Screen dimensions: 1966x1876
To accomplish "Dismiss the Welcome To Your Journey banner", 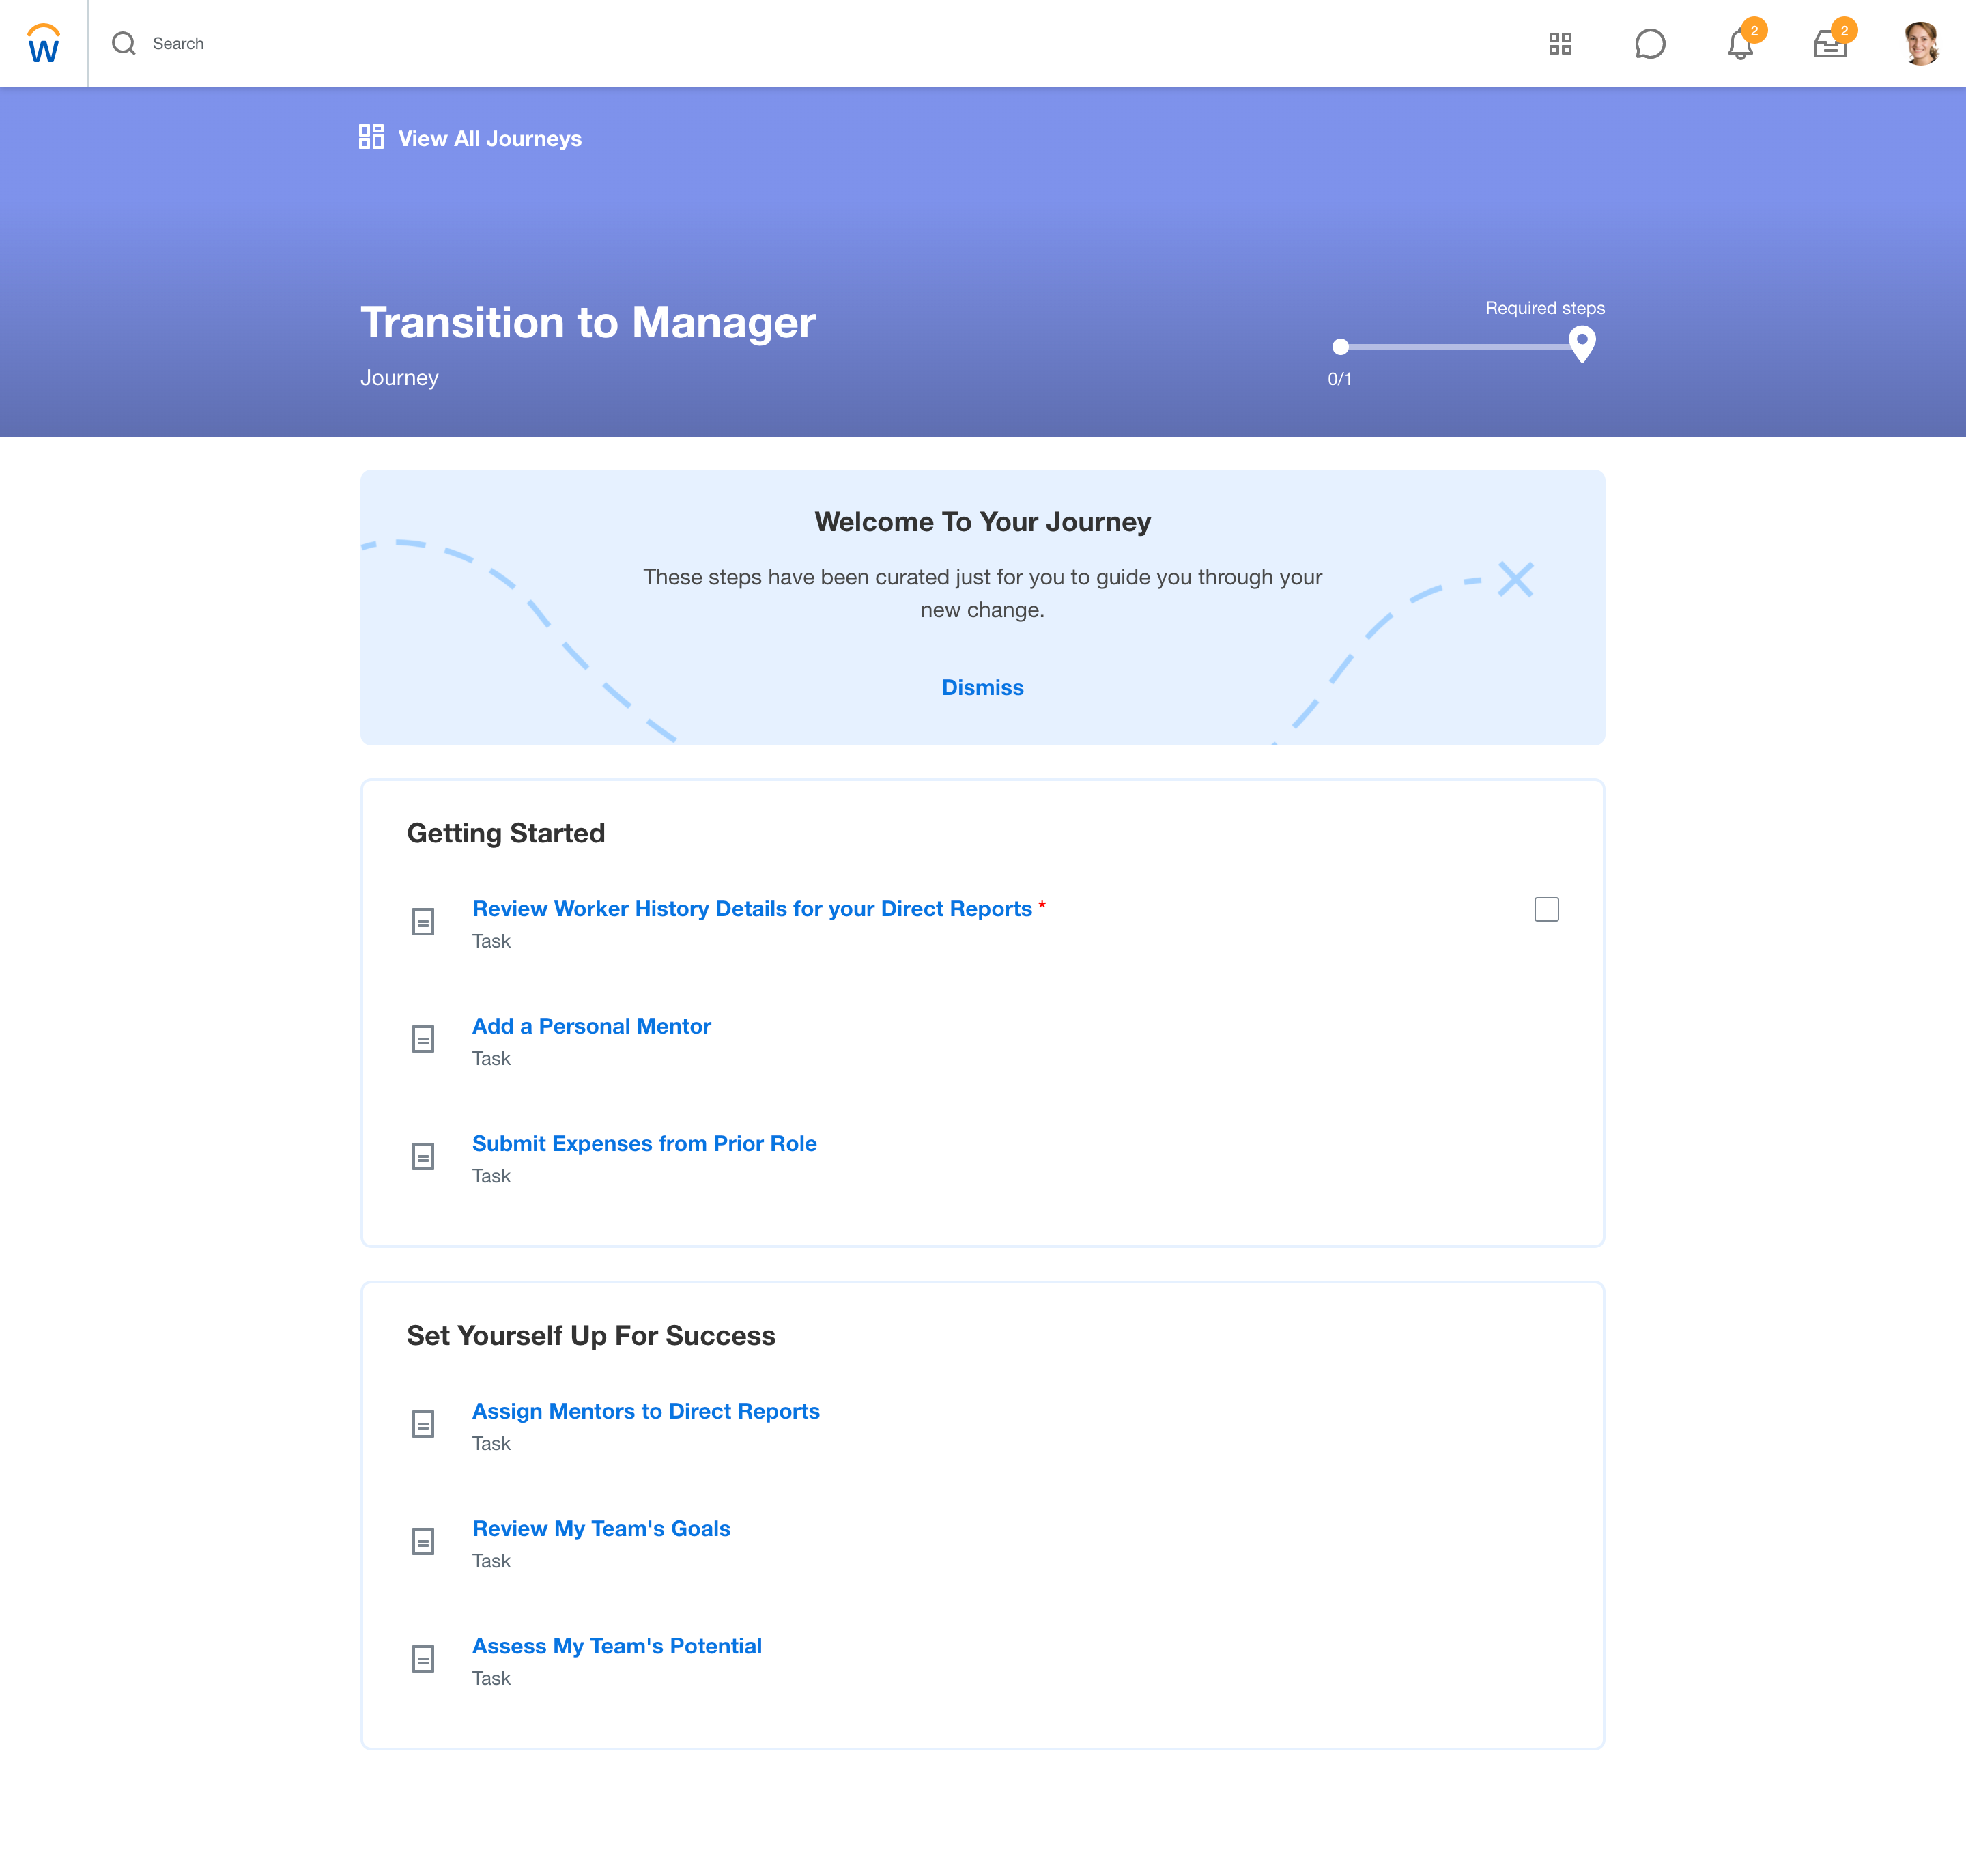I will coord(982,687).
